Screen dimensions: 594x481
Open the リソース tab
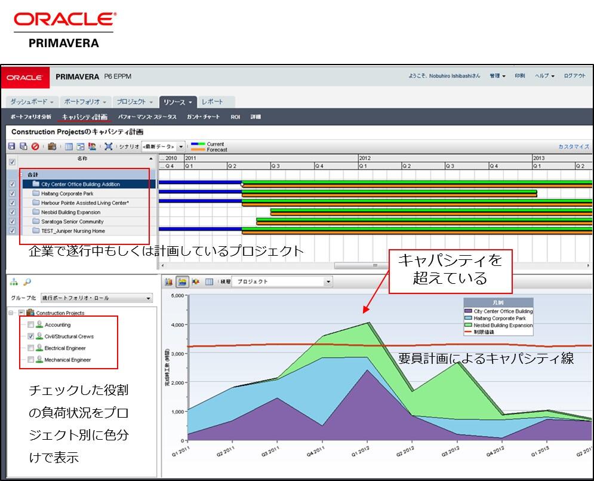point(177,102)
